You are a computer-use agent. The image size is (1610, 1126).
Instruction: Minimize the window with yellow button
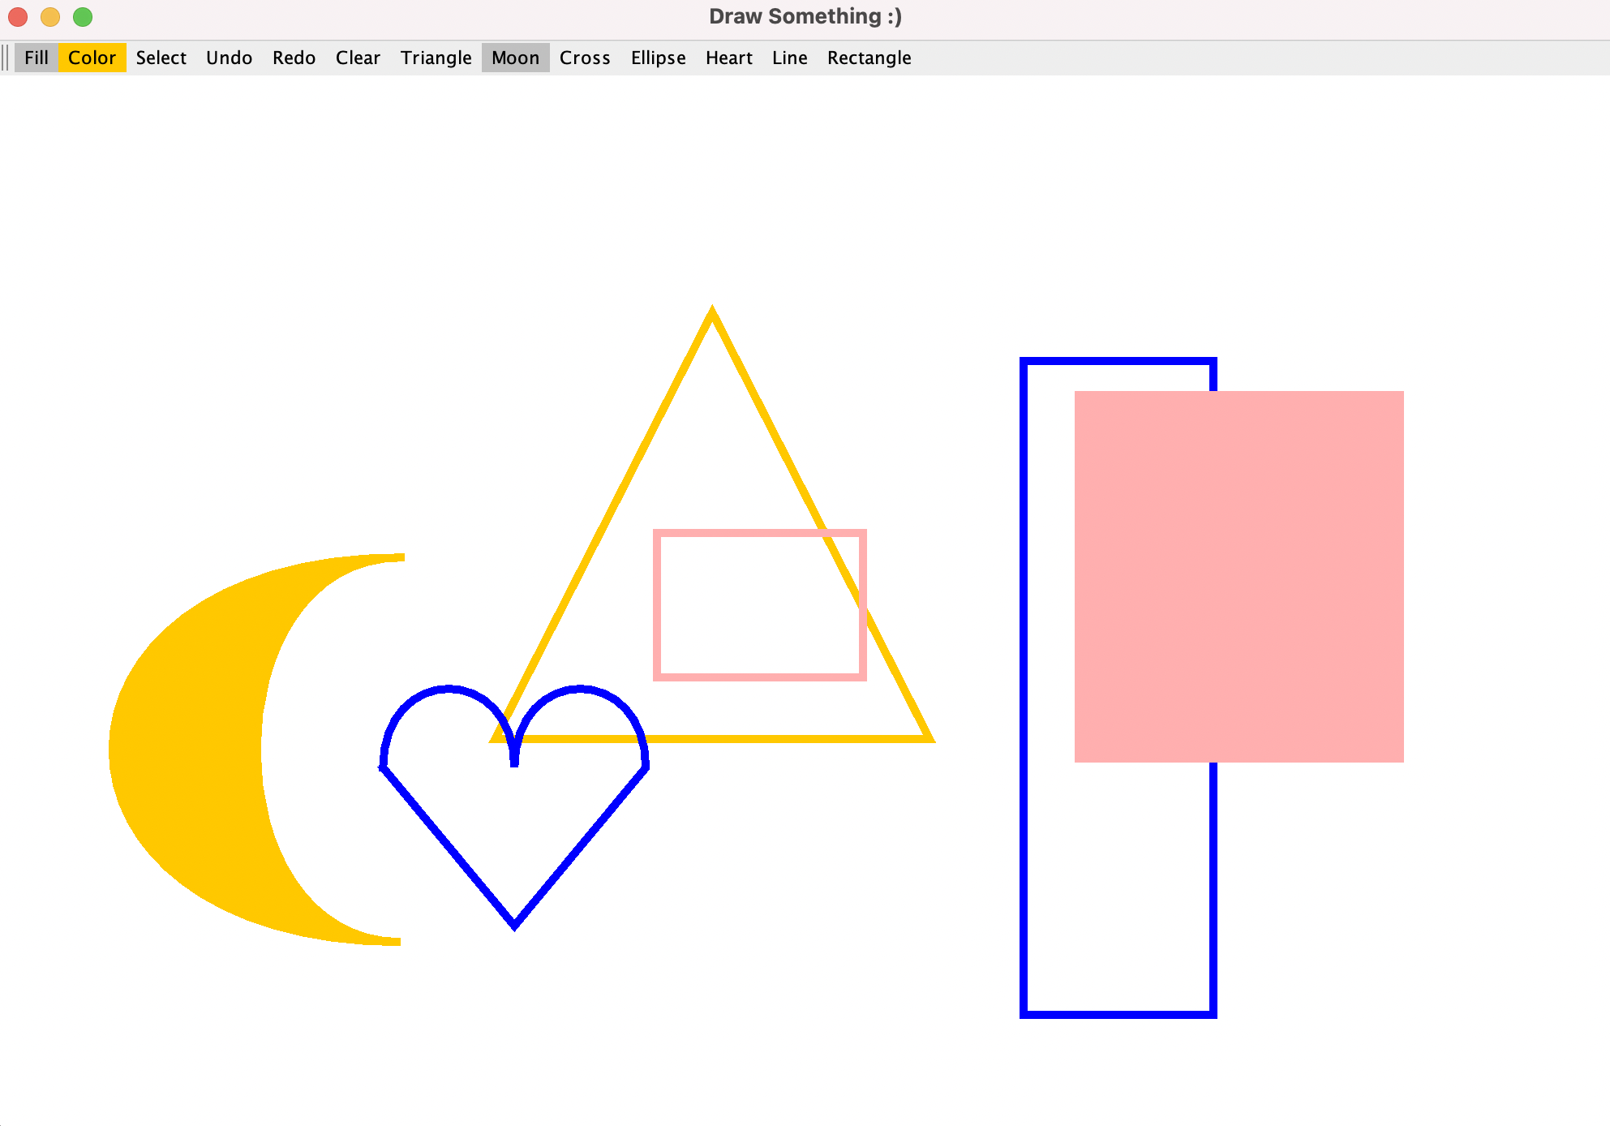point(50,16)
